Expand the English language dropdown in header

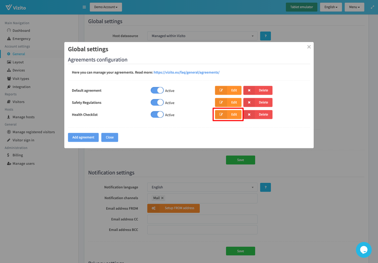[331, 7]
